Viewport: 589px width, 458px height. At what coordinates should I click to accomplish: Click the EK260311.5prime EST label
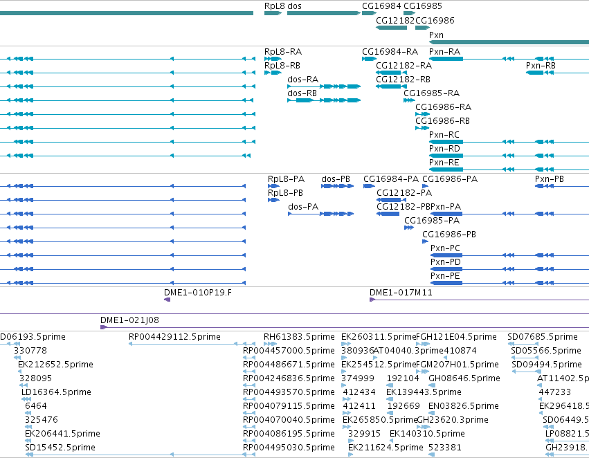click(x=379, y=337)
